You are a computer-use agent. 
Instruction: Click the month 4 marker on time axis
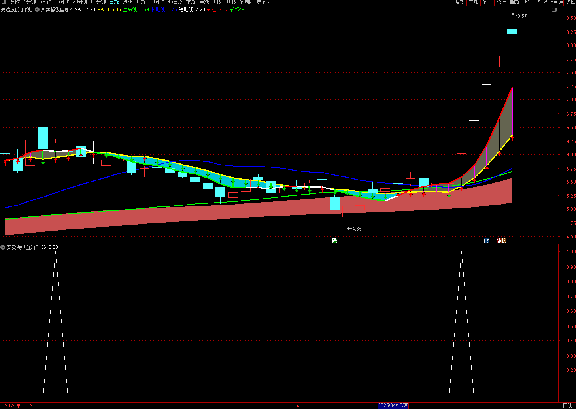point(298,405)
